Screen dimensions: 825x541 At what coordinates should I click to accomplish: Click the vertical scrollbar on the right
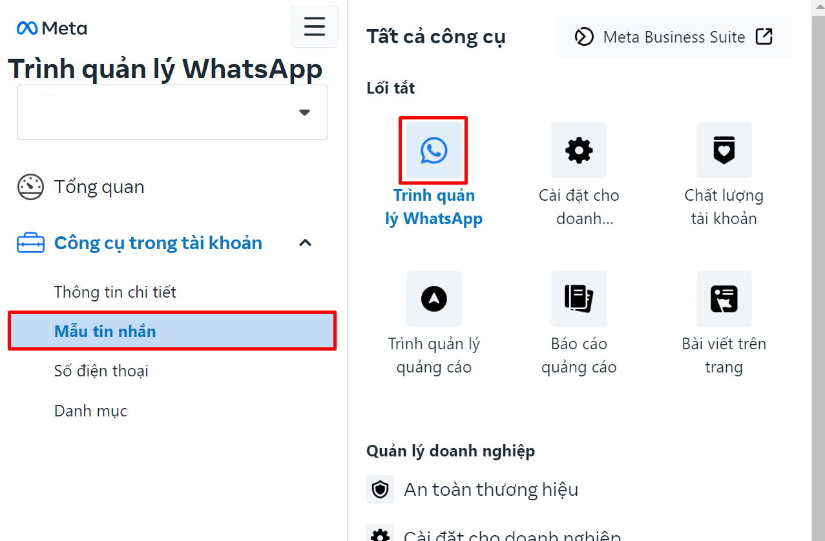pos(818,270)
